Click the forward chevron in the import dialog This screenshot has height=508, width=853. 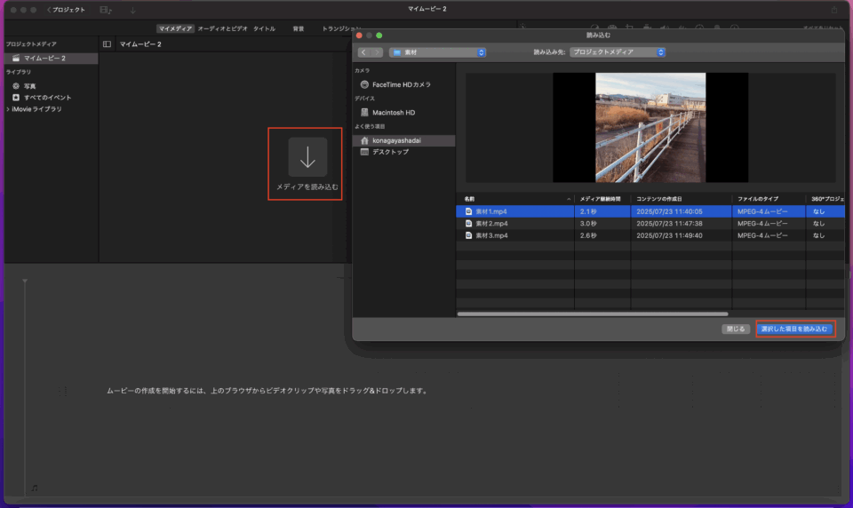377,52
